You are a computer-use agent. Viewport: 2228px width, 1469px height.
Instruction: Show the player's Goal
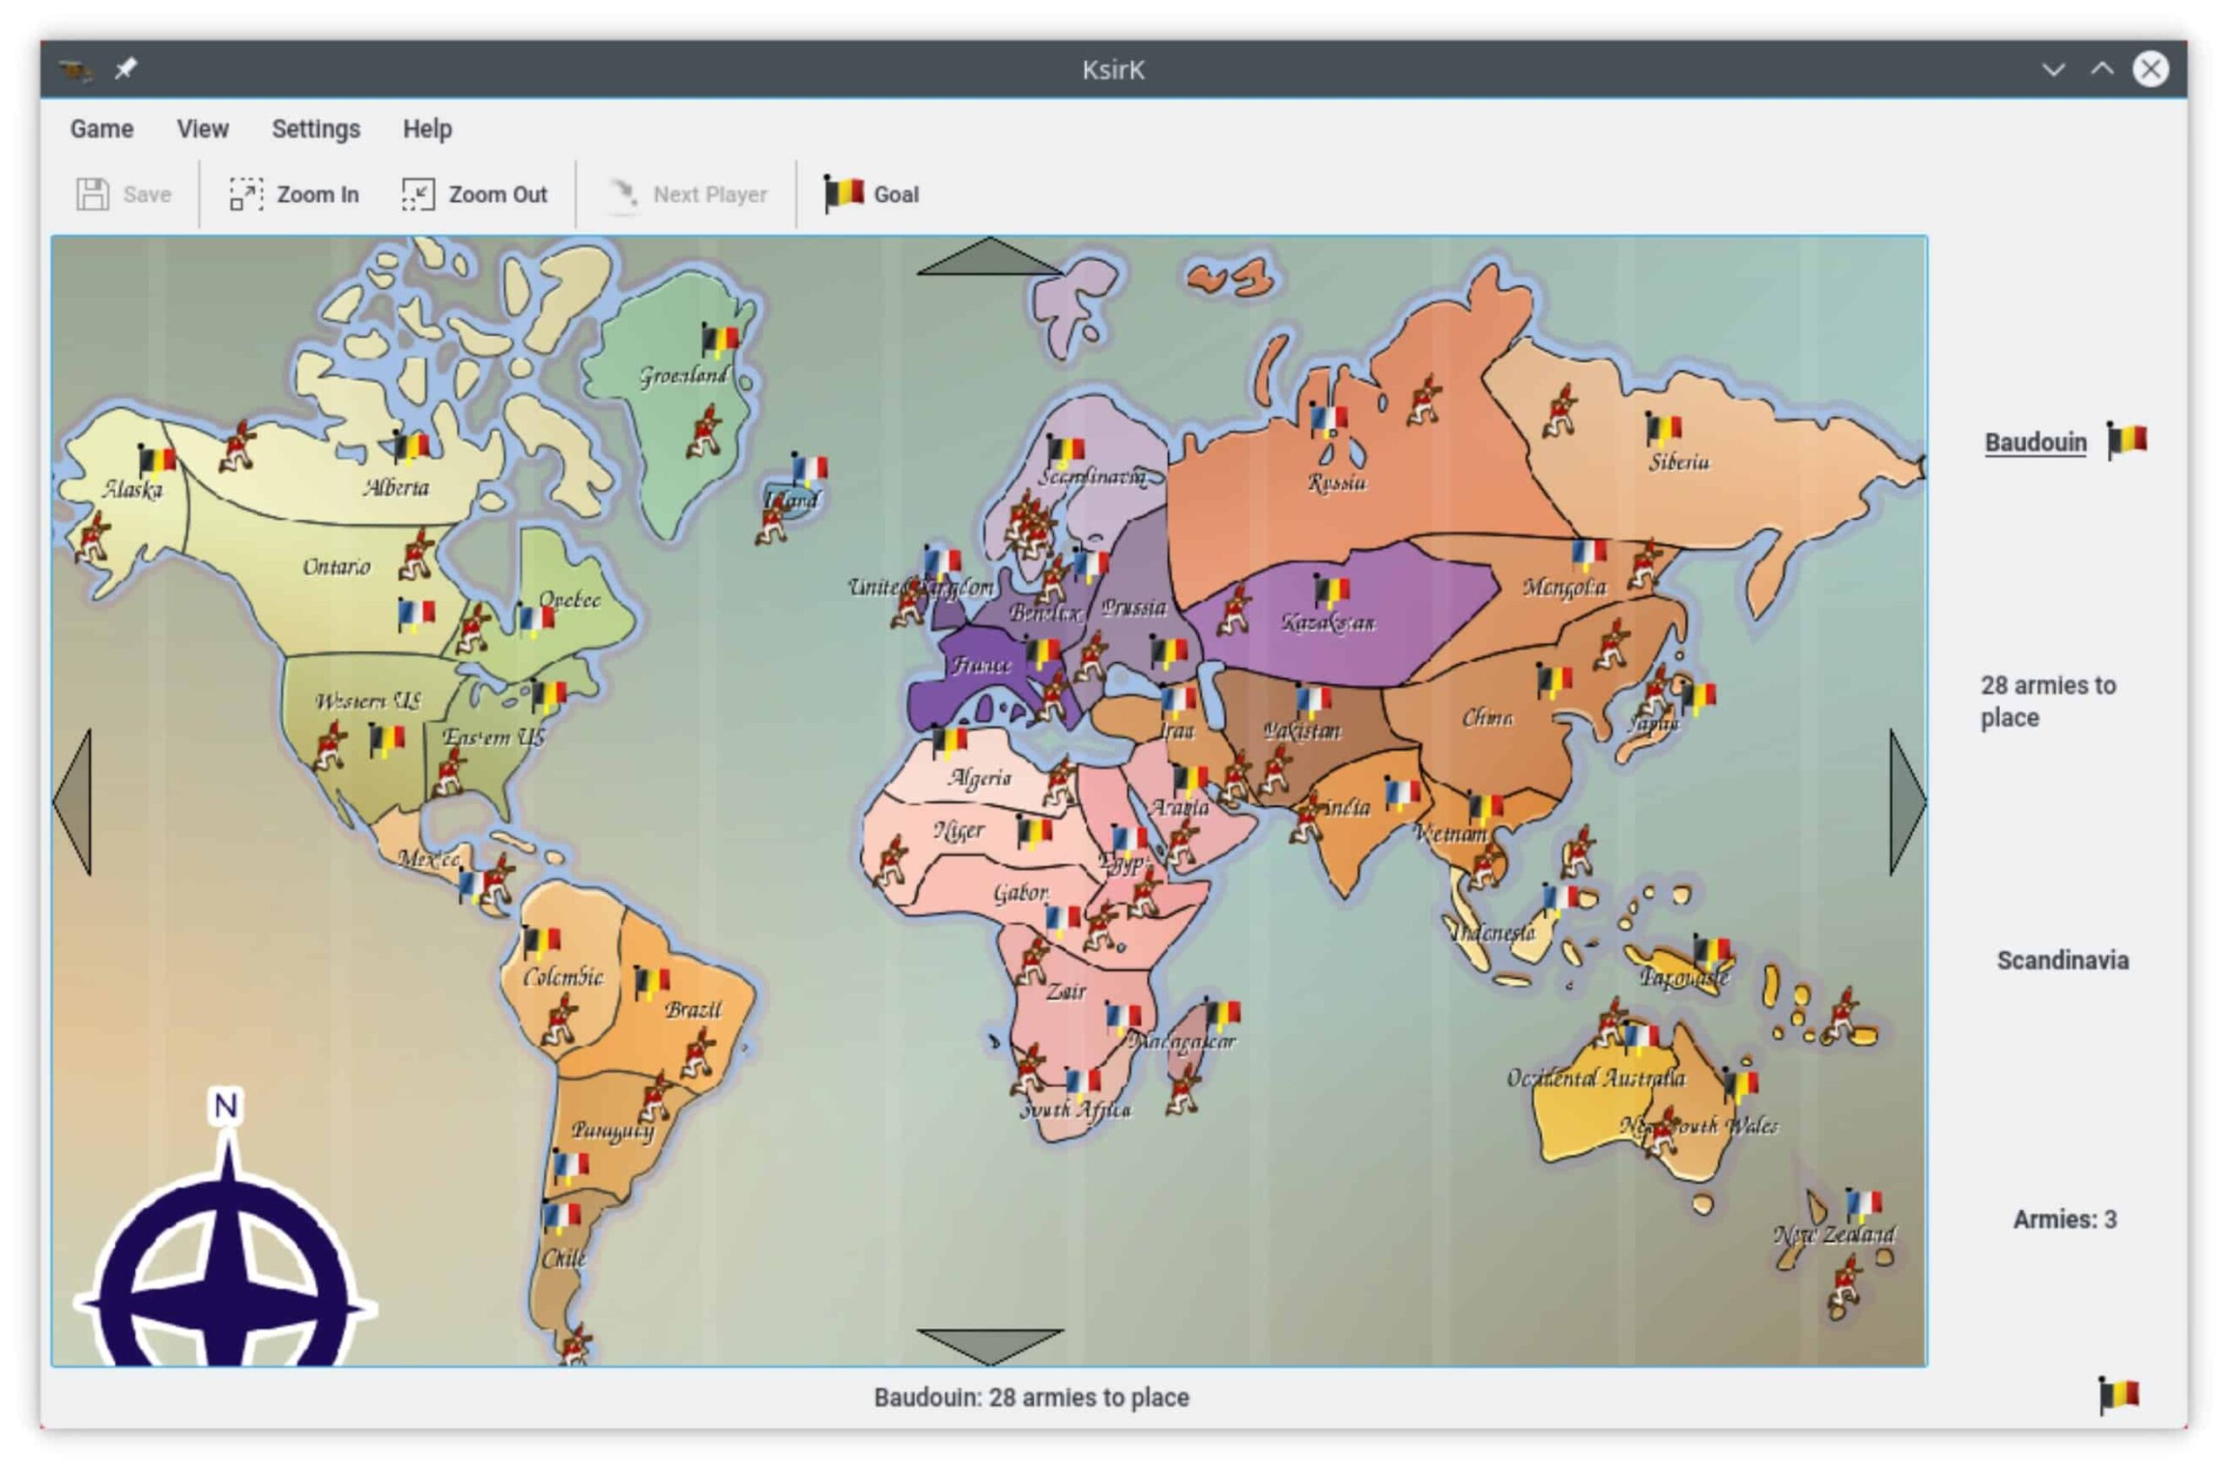point(871,194)
